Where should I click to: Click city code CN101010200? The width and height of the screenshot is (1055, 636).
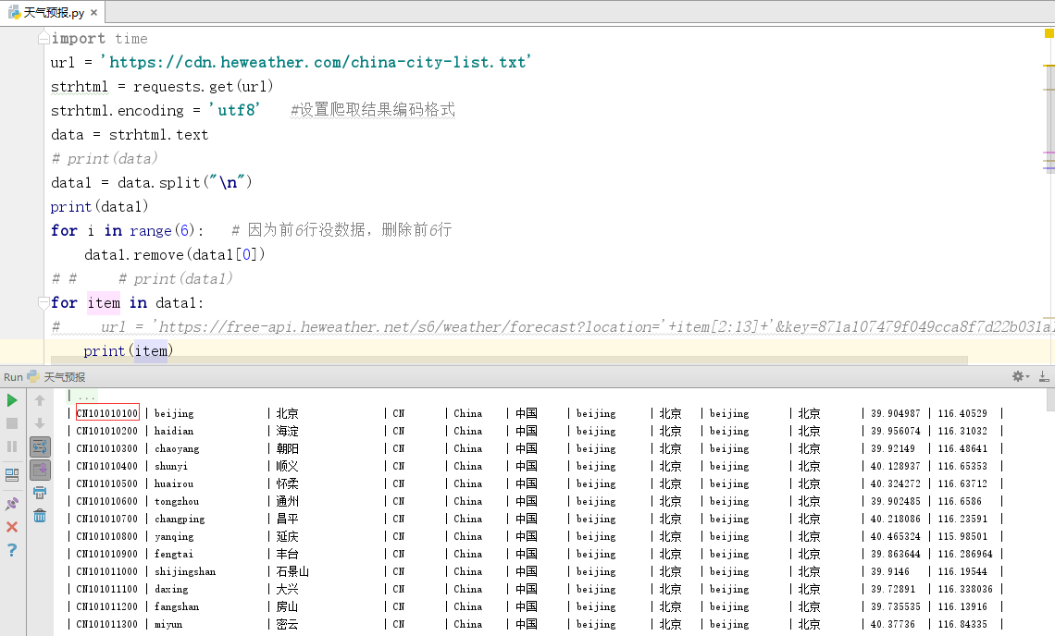(x=107, y=431)
